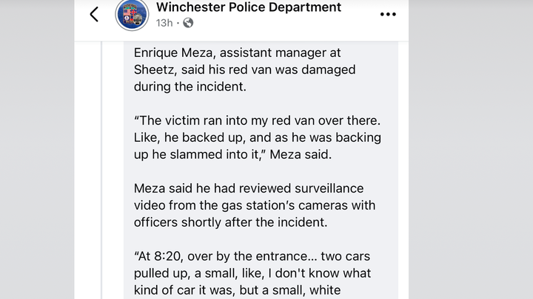This screenshot has height=299, width=533.
Task: Click the line 'during the incident.'
Action: tap(190, 86)
